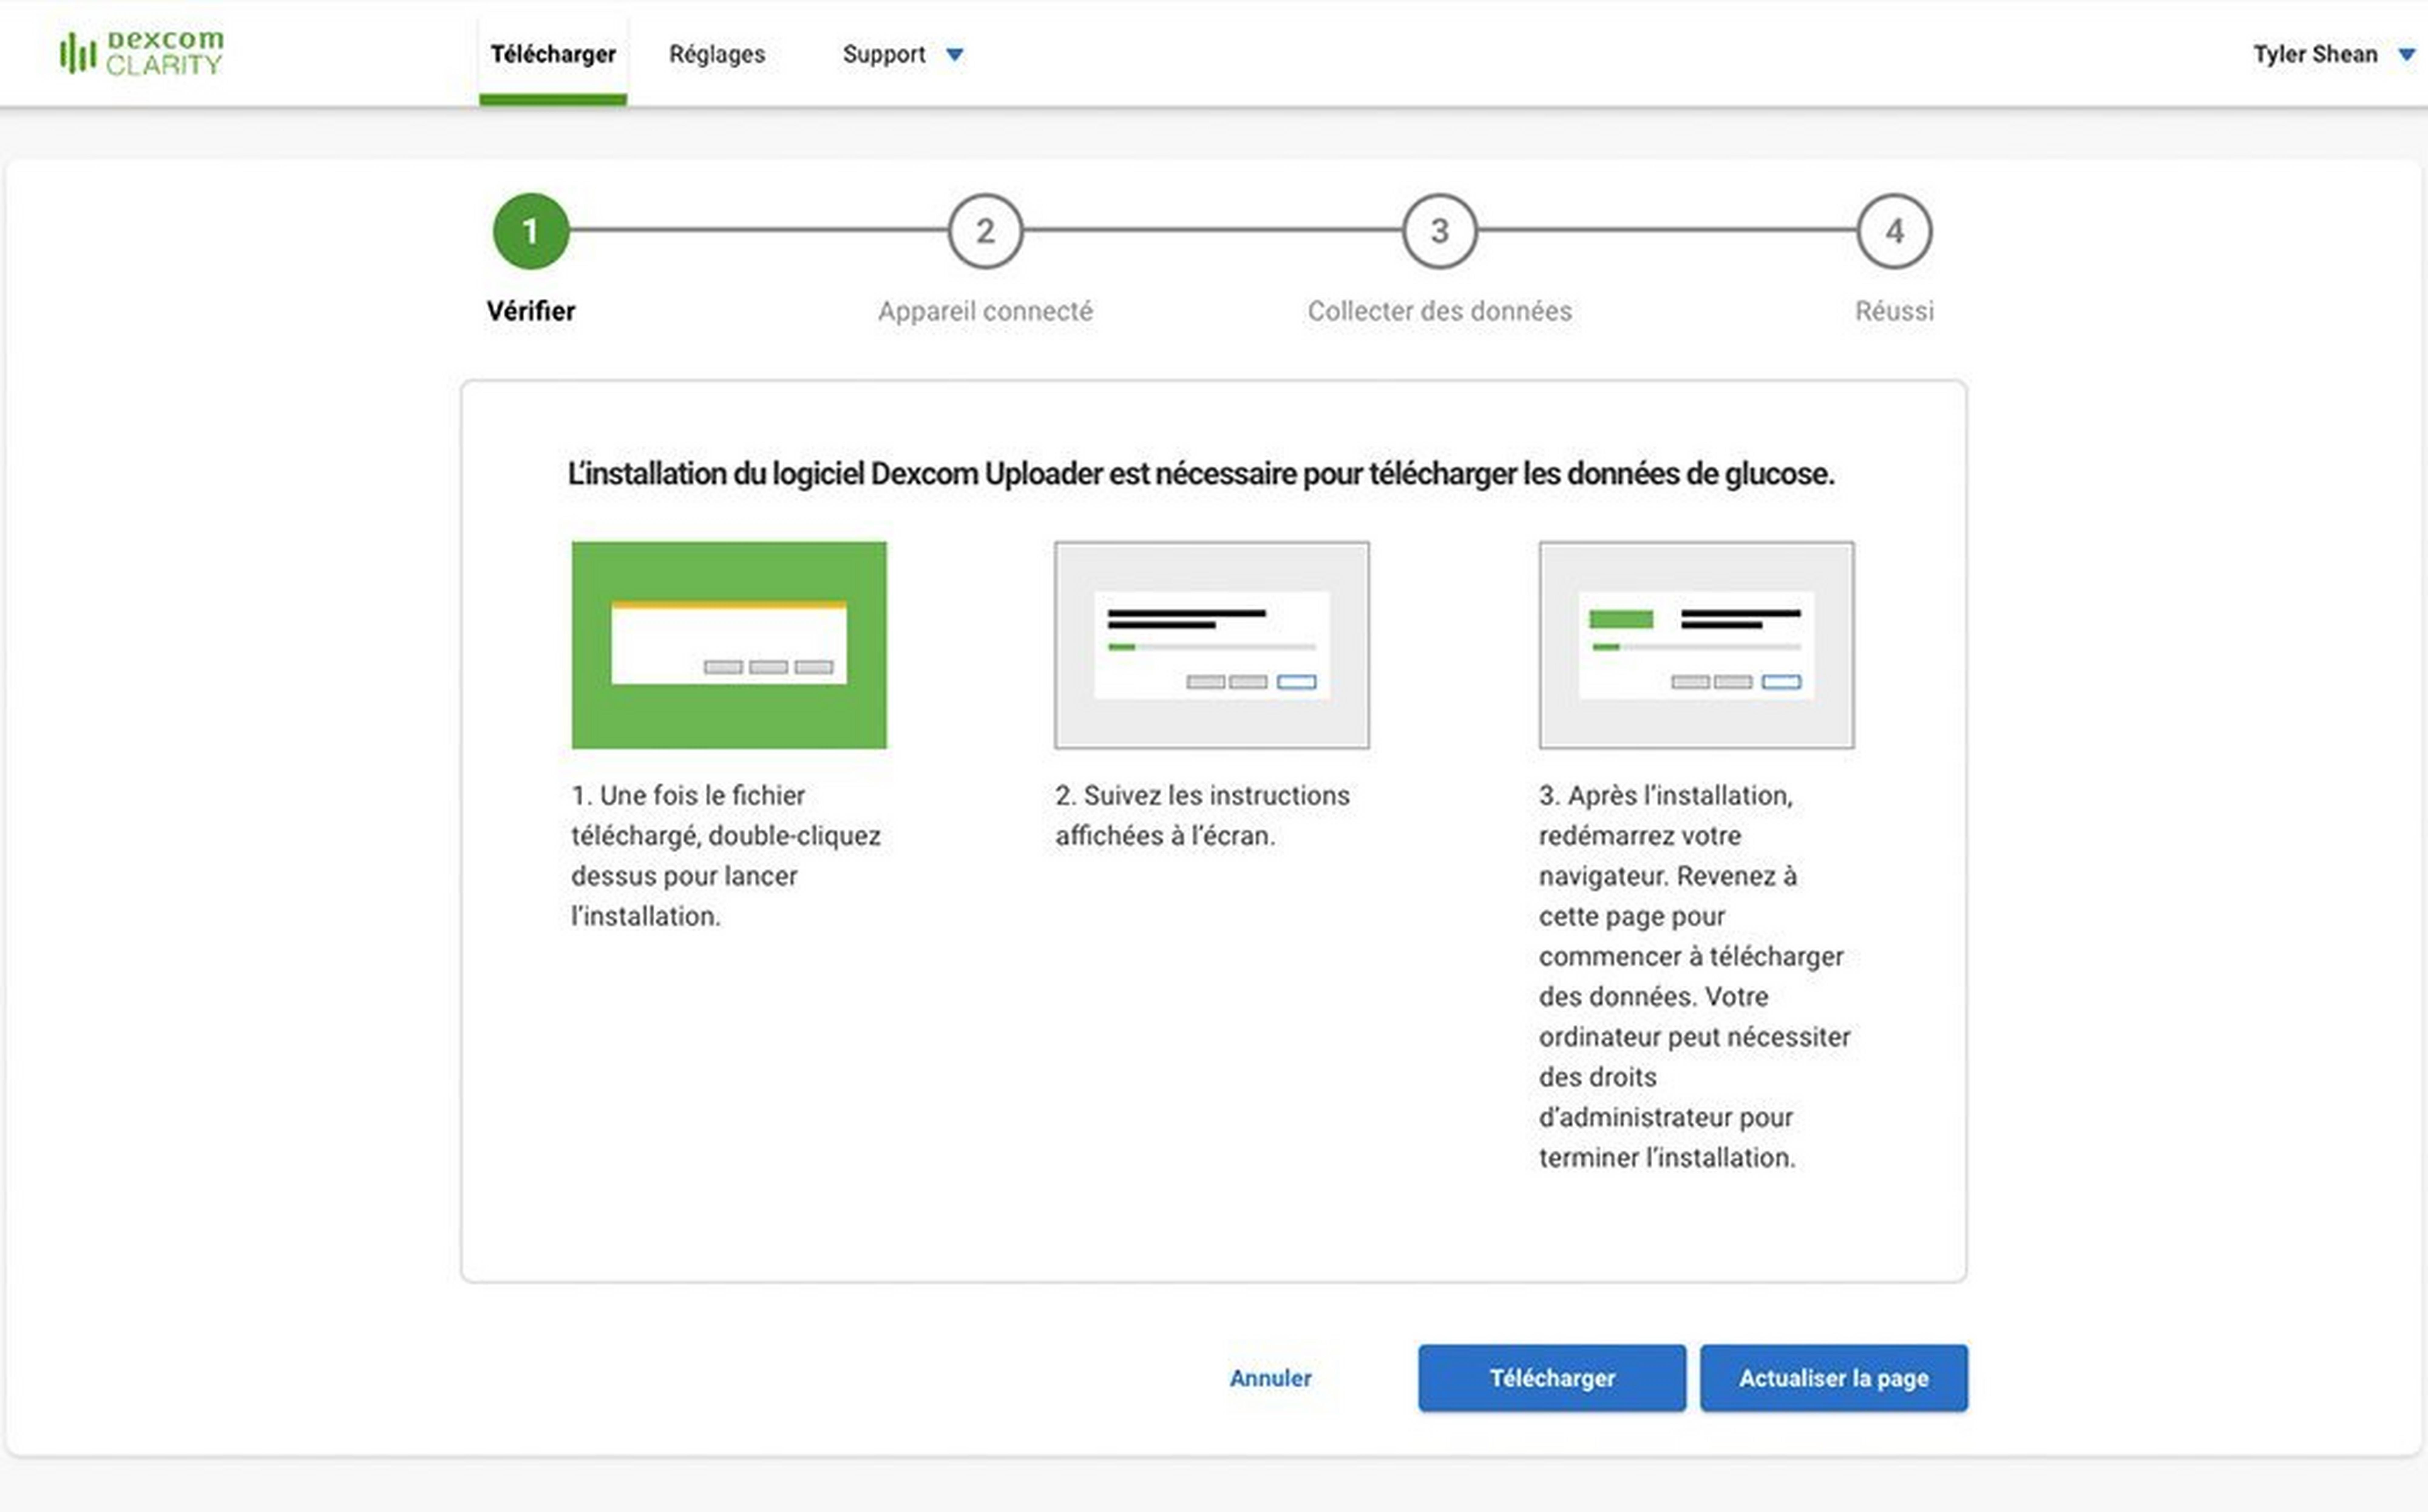Click the blue Télécharger button

pyautogui.click(x=1552, y=1378)
